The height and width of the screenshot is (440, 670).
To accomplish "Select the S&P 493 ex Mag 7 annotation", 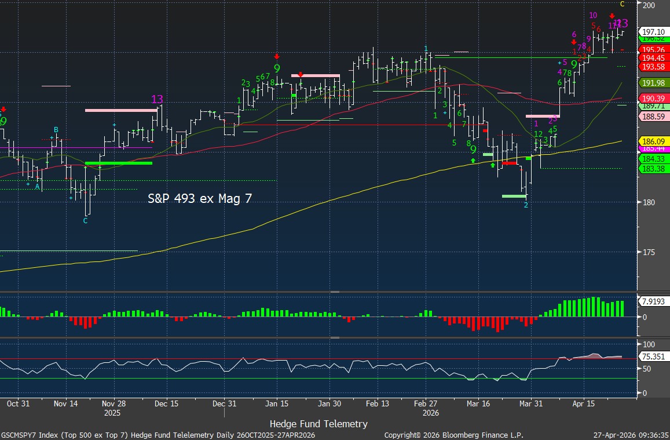I will point(200,199).
